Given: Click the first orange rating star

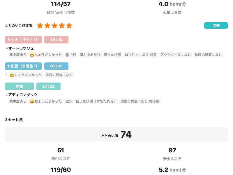Looking at the screenshot, I should 40,26.
